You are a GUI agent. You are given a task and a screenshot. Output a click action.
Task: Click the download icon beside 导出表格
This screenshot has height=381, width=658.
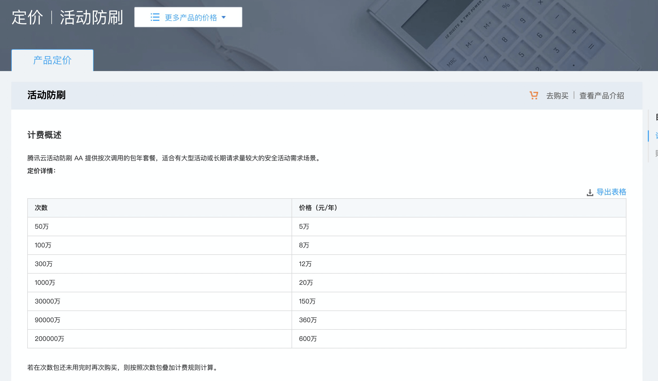[590, 192]
